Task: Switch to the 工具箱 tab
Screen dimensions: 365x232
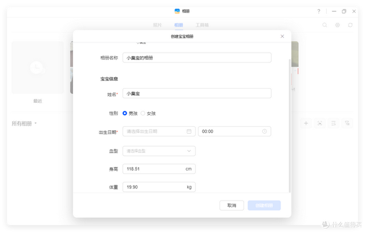Action: (202, 25)
